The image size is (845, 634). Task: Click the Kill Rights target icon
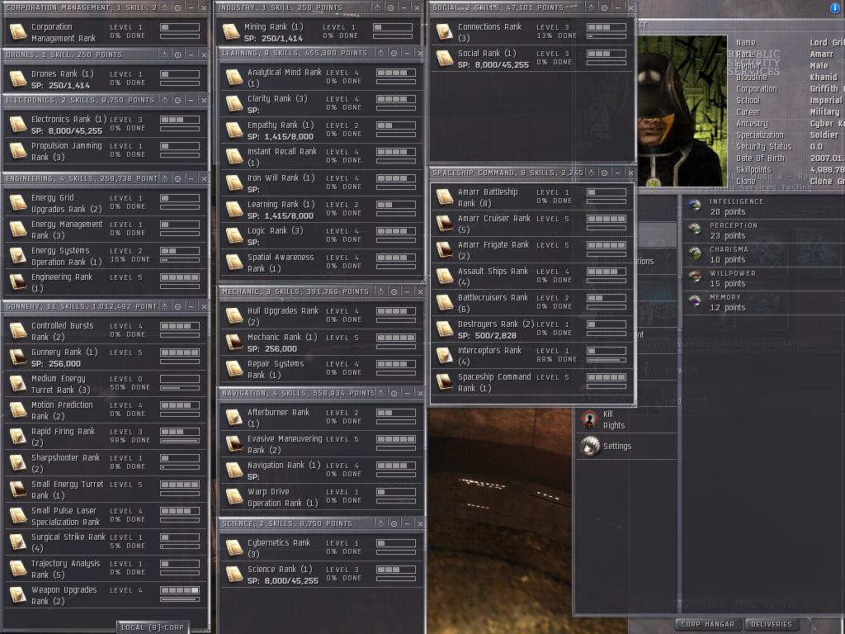(x=589, y=419)
